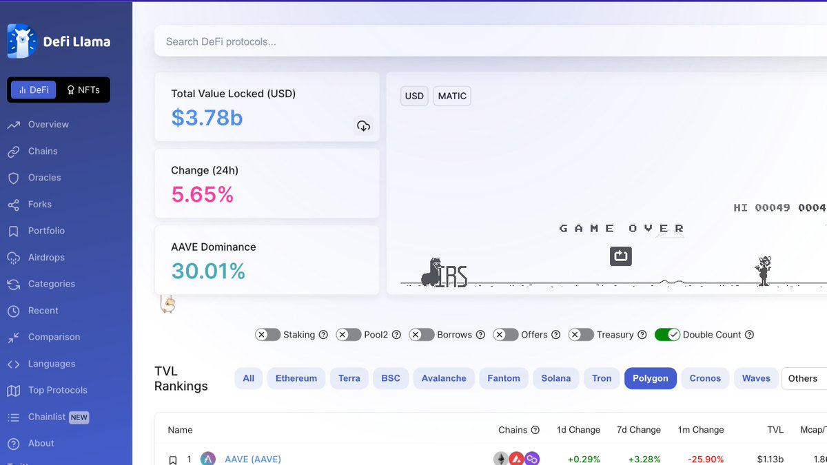The height and width of the screenshot is (465, 827).
Task: Sort by 7d Change column header
Action: pos(639,430)
